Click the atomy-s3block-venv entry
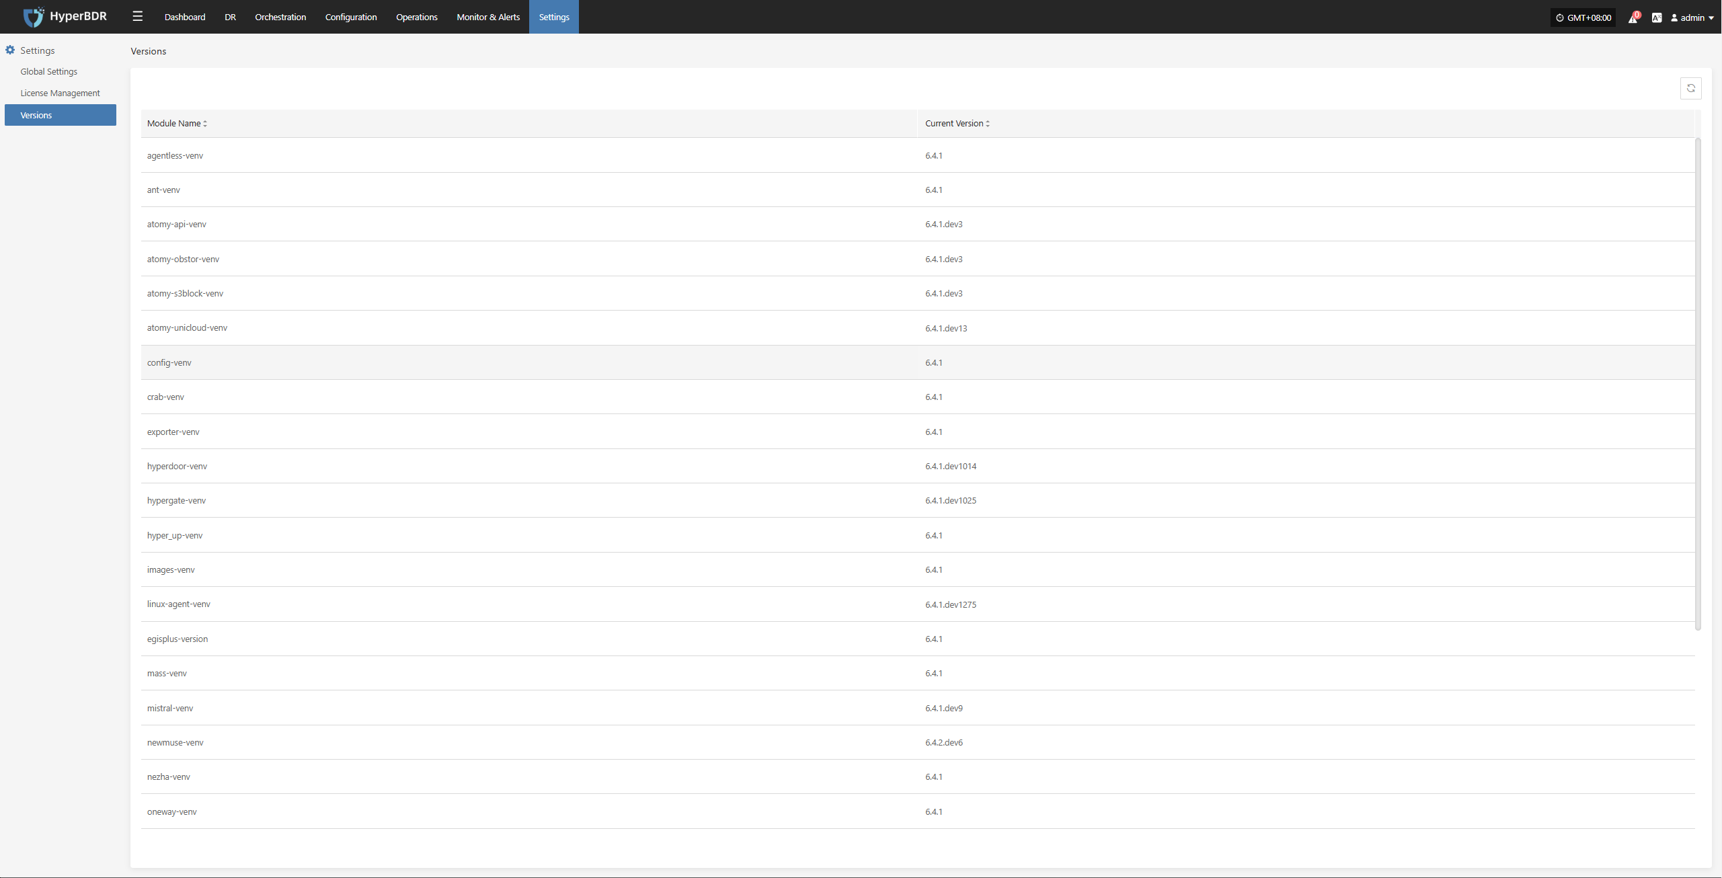 click(x=185, y=293)
